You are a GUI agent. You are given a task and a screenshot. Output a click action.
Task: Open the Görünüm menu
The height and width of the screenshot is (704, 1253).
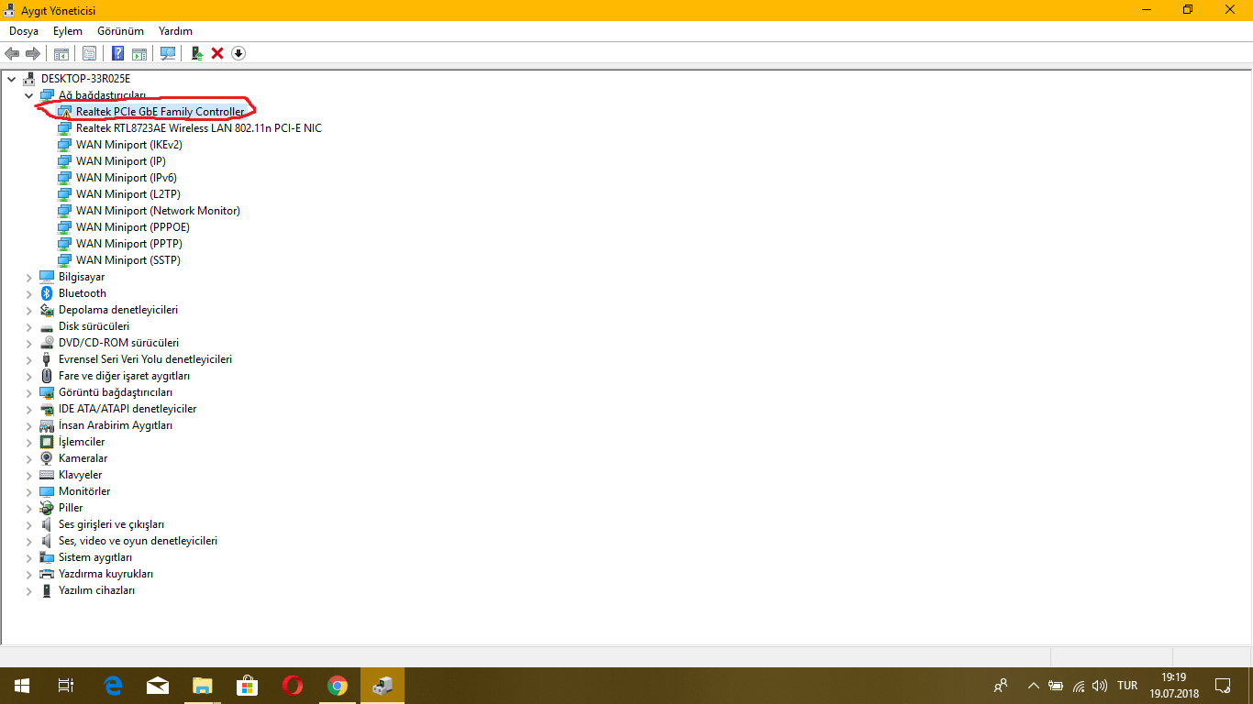point(120,31)
